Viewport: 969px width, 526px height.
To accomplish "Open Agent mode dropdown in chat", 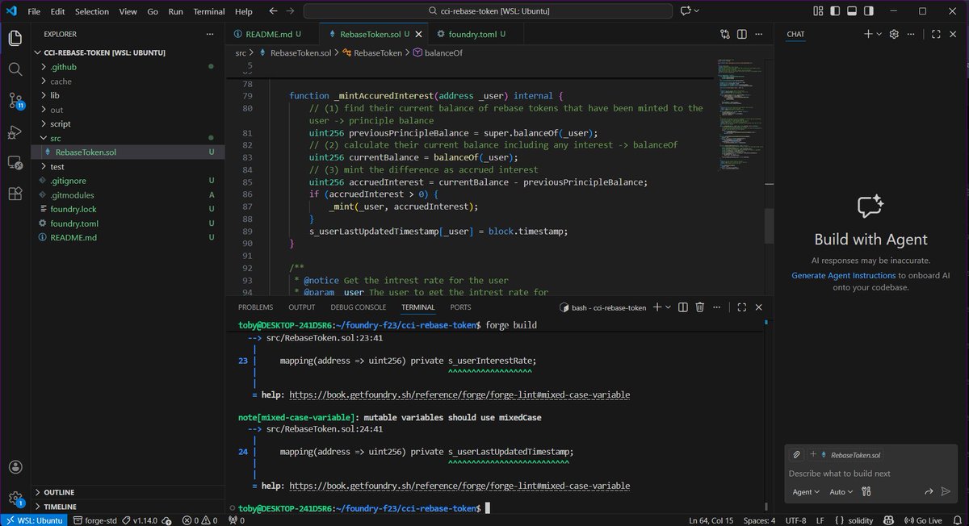I will pos(806,491).
